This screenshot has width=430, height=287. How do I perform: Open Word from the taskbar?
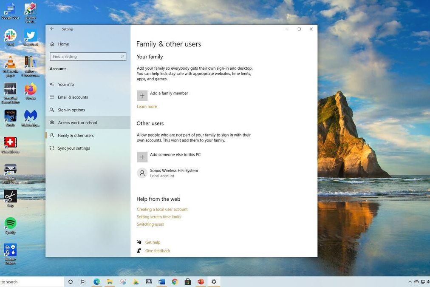pos(161,281)
